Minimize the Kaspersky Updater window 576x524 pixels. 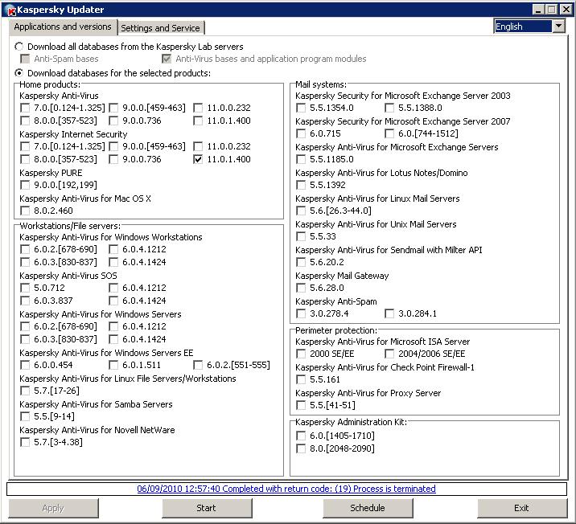point(538,10)
